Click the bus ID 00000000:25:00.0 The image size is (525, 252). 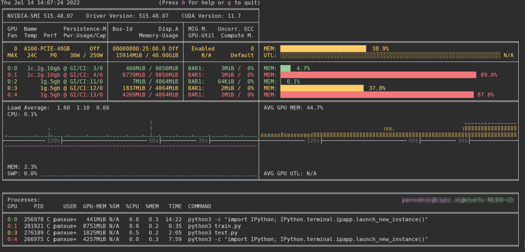coord(139,49)
